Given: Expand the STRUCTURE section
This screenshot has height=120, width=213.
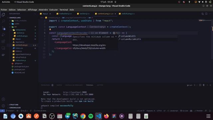Looking at the screenshot, I should point(14,105).
